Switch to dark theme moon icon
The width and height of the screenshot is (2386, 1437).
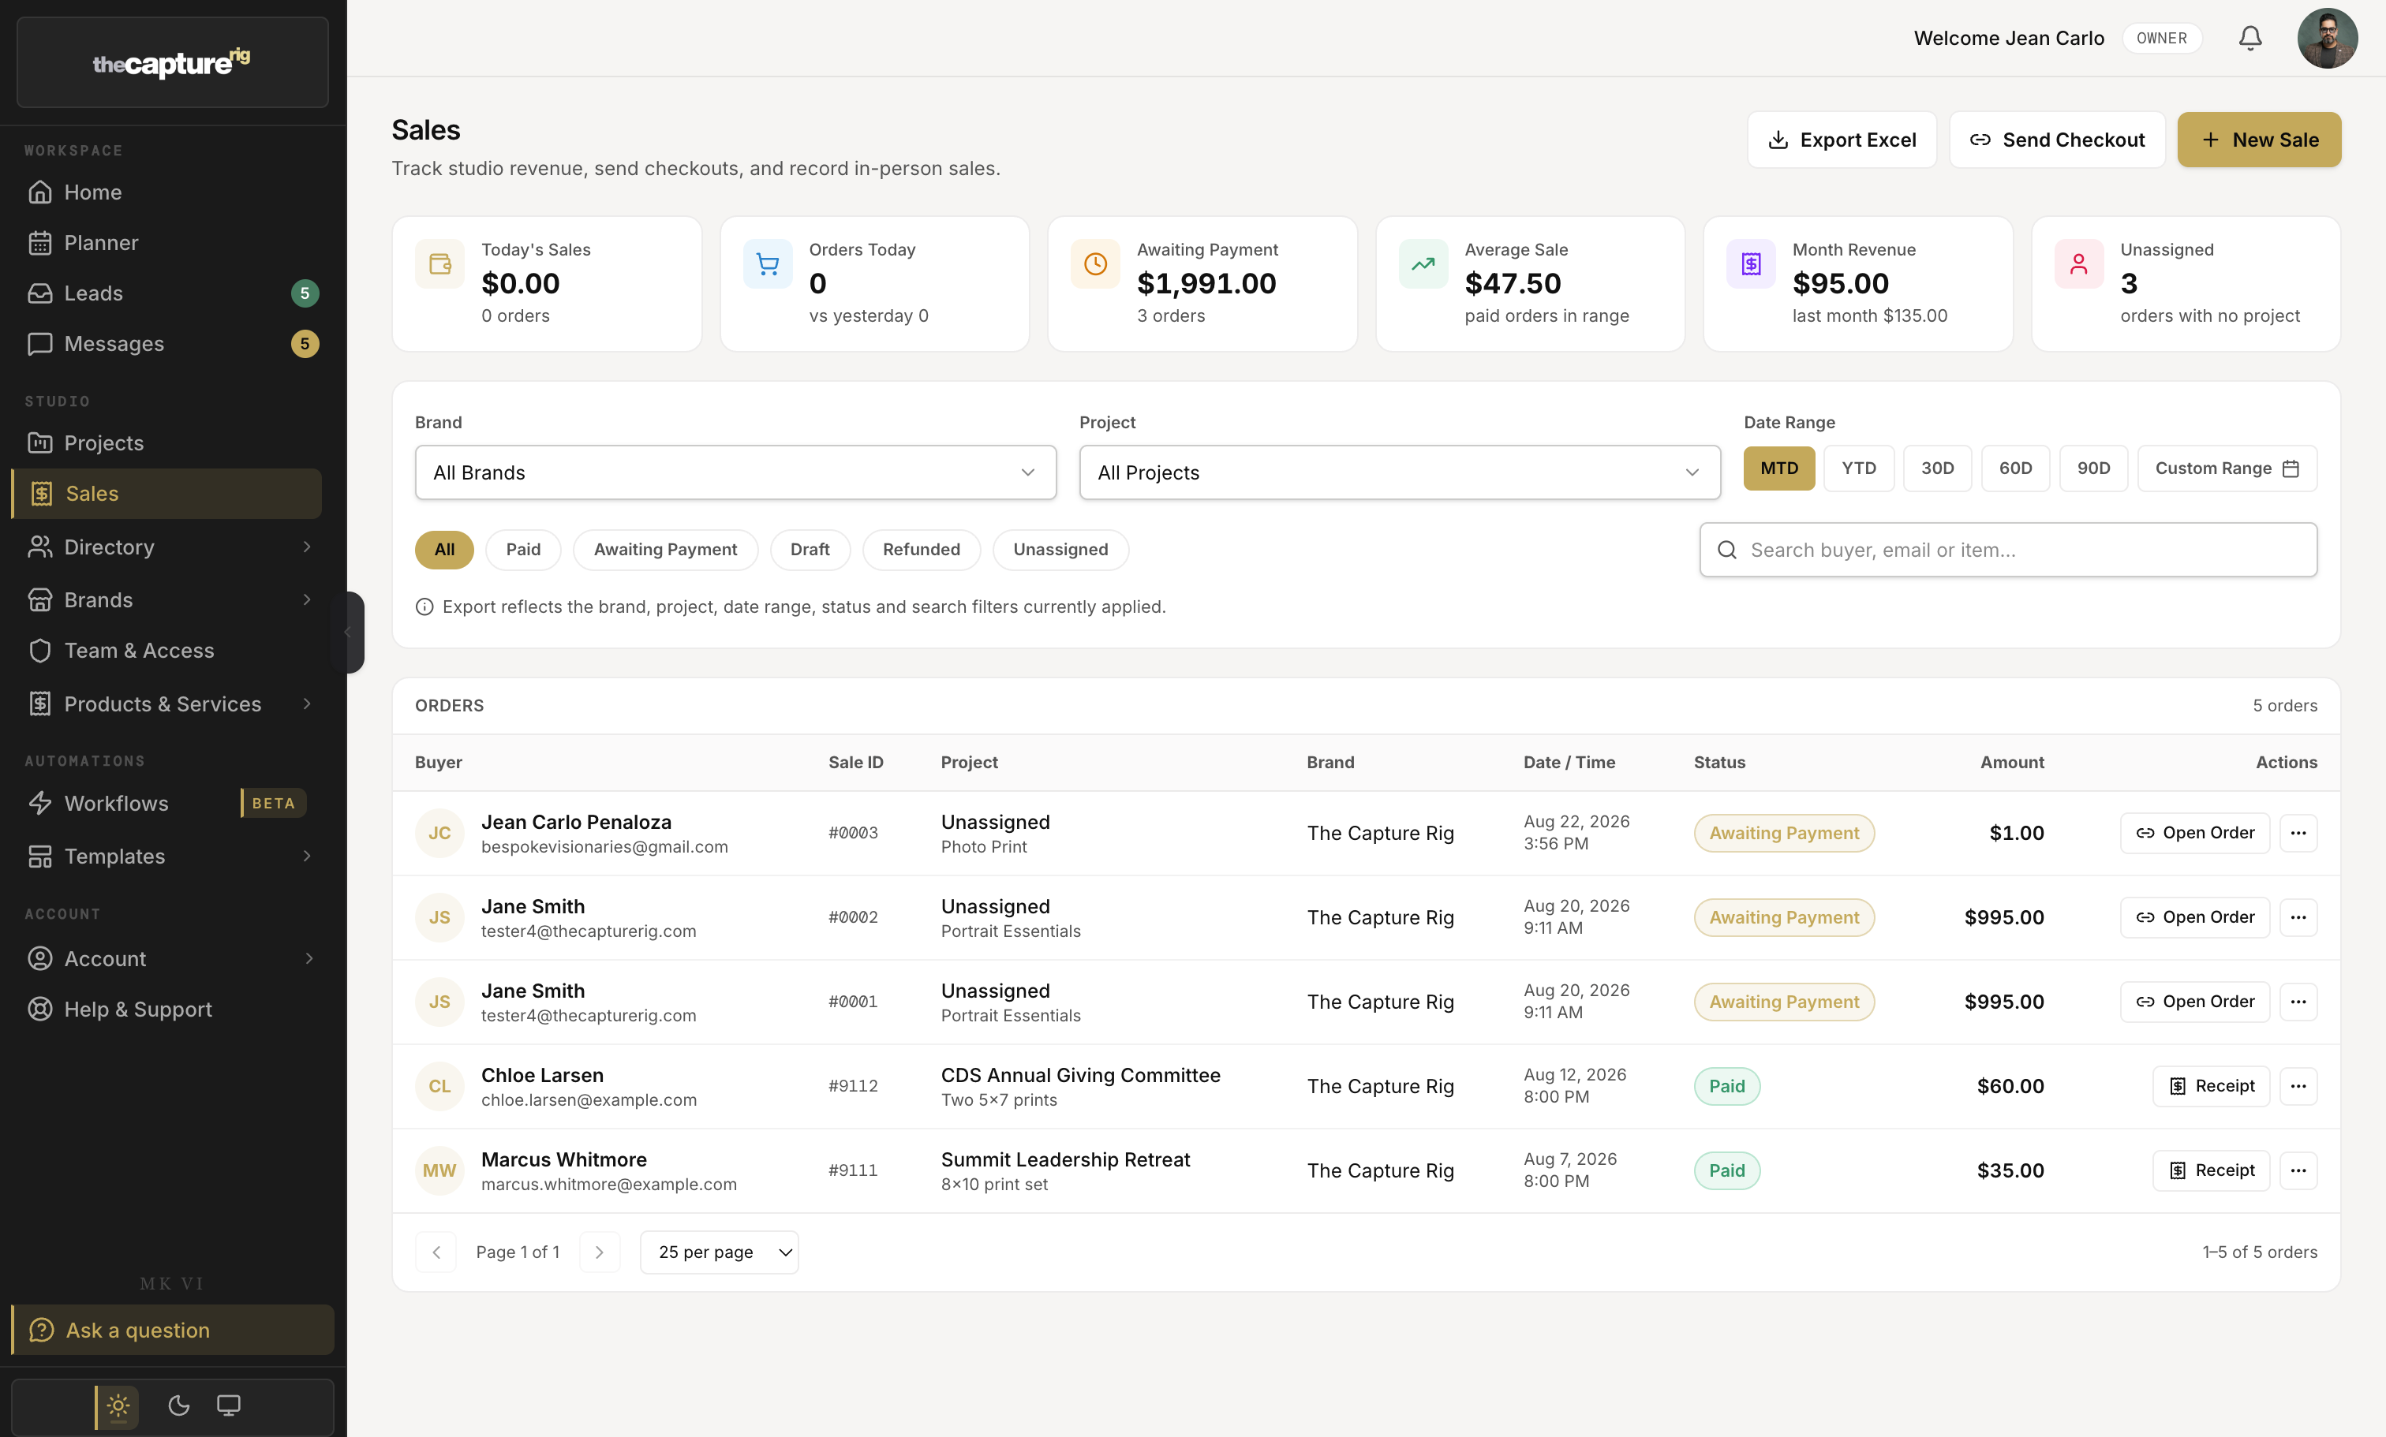point(178,1405)
